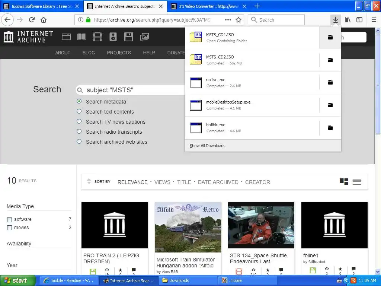Screen dimensions: 381x286
Task: Open the STS-134 Space Shuttle thumbnail
Action: (261, 225)
